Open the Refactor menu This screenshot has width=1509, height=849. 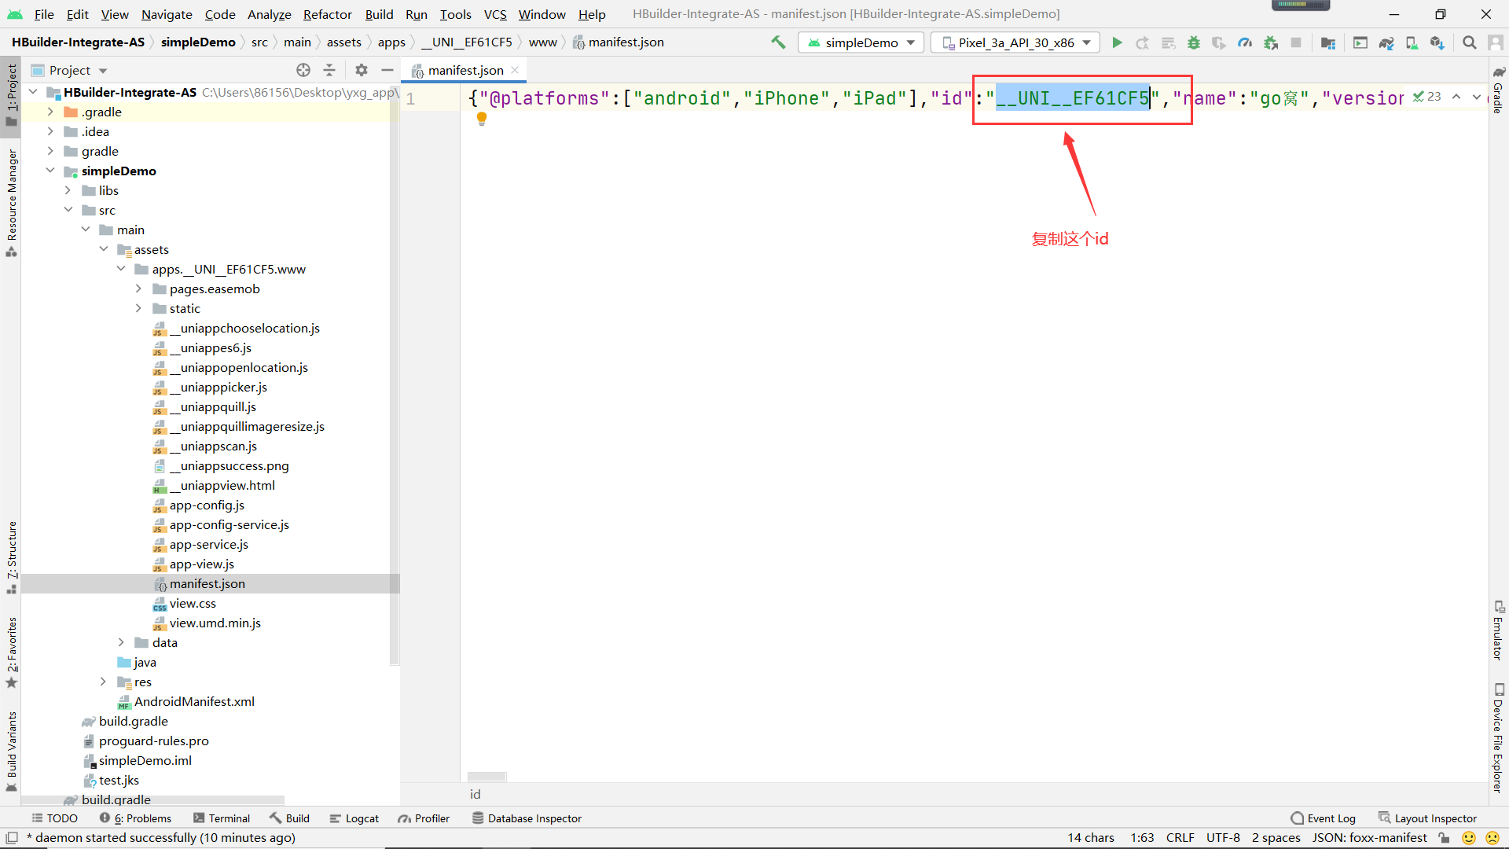[327, 14]
